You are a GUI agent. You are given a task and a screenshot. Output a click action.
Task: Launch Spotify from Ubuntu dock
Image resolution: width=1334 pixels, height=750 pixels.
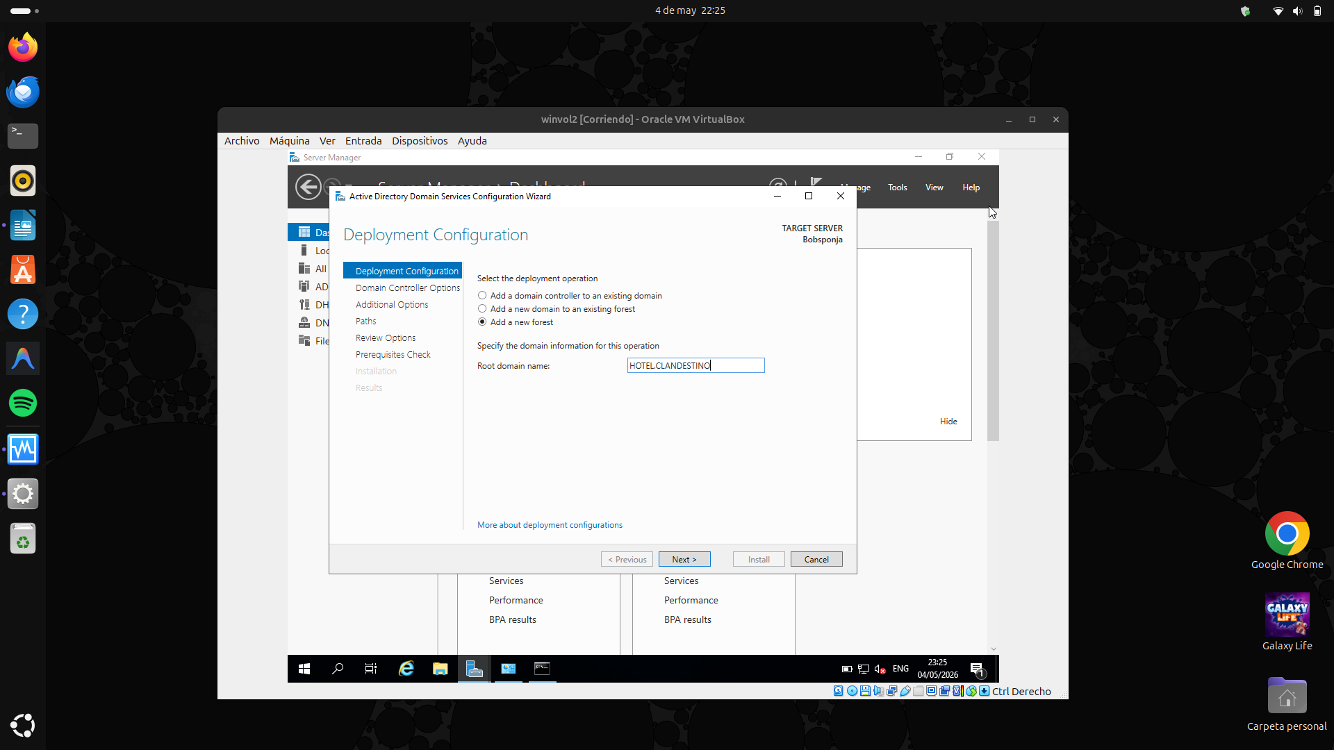click(23, 403)
